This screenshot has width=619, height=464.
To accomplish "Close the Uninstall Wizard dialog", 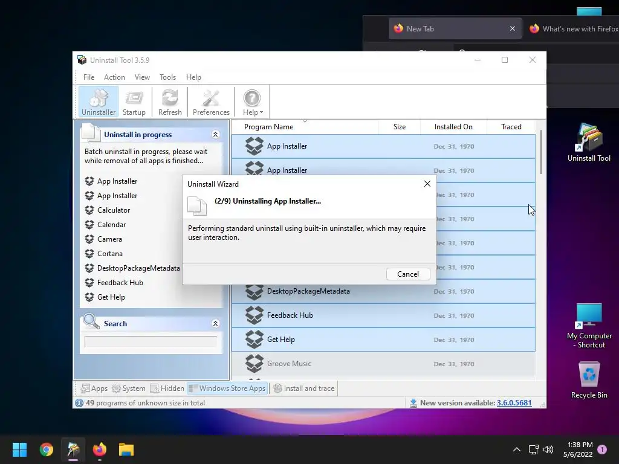I will (427, 184).
